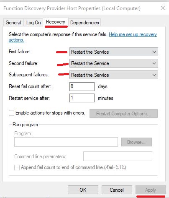The image size is (169, 198).
Task: Click the Restart Computer Options button
Action: [123, 114]
